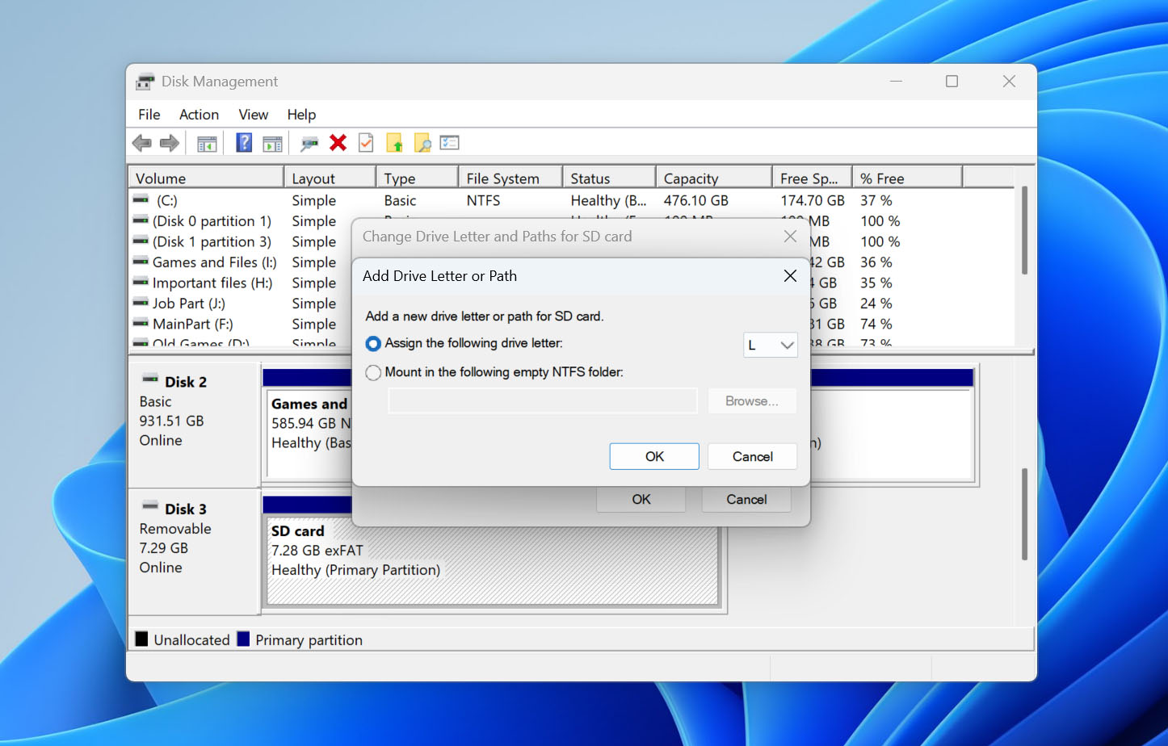
Task: Click the checkmark document toolbar icon
Action: pos(366,143)
